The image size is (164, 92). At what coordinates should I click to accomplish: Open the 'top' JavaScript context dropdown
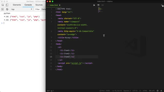click(x=22, y=9)
